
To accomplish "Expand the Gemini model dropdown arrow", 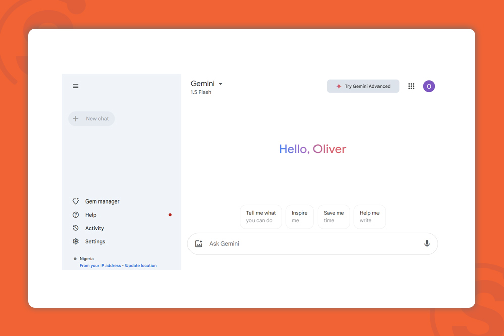I will point(221,84).
